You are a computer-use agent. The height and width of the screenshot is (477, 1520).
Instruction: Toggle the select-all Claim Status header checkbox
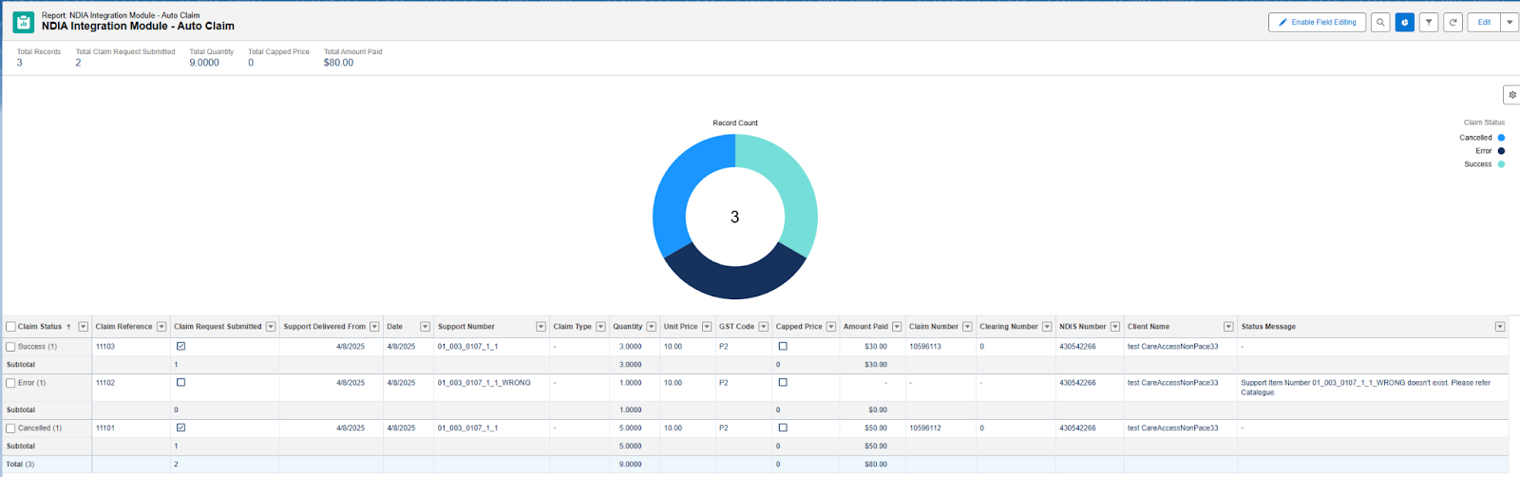coord(10,327)
